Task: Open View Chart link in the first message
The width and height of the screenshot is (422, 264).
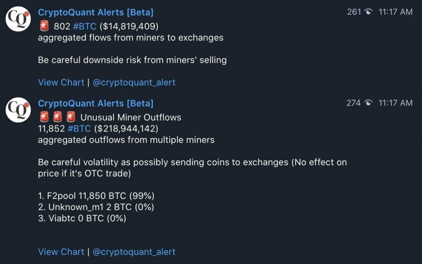Action: click(x=61, y=82)
